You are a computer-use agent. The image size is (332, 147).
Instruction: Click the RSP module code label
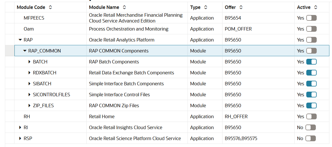[28, 139]
